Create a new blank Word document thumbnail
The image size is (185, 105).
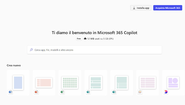[18, 82]
